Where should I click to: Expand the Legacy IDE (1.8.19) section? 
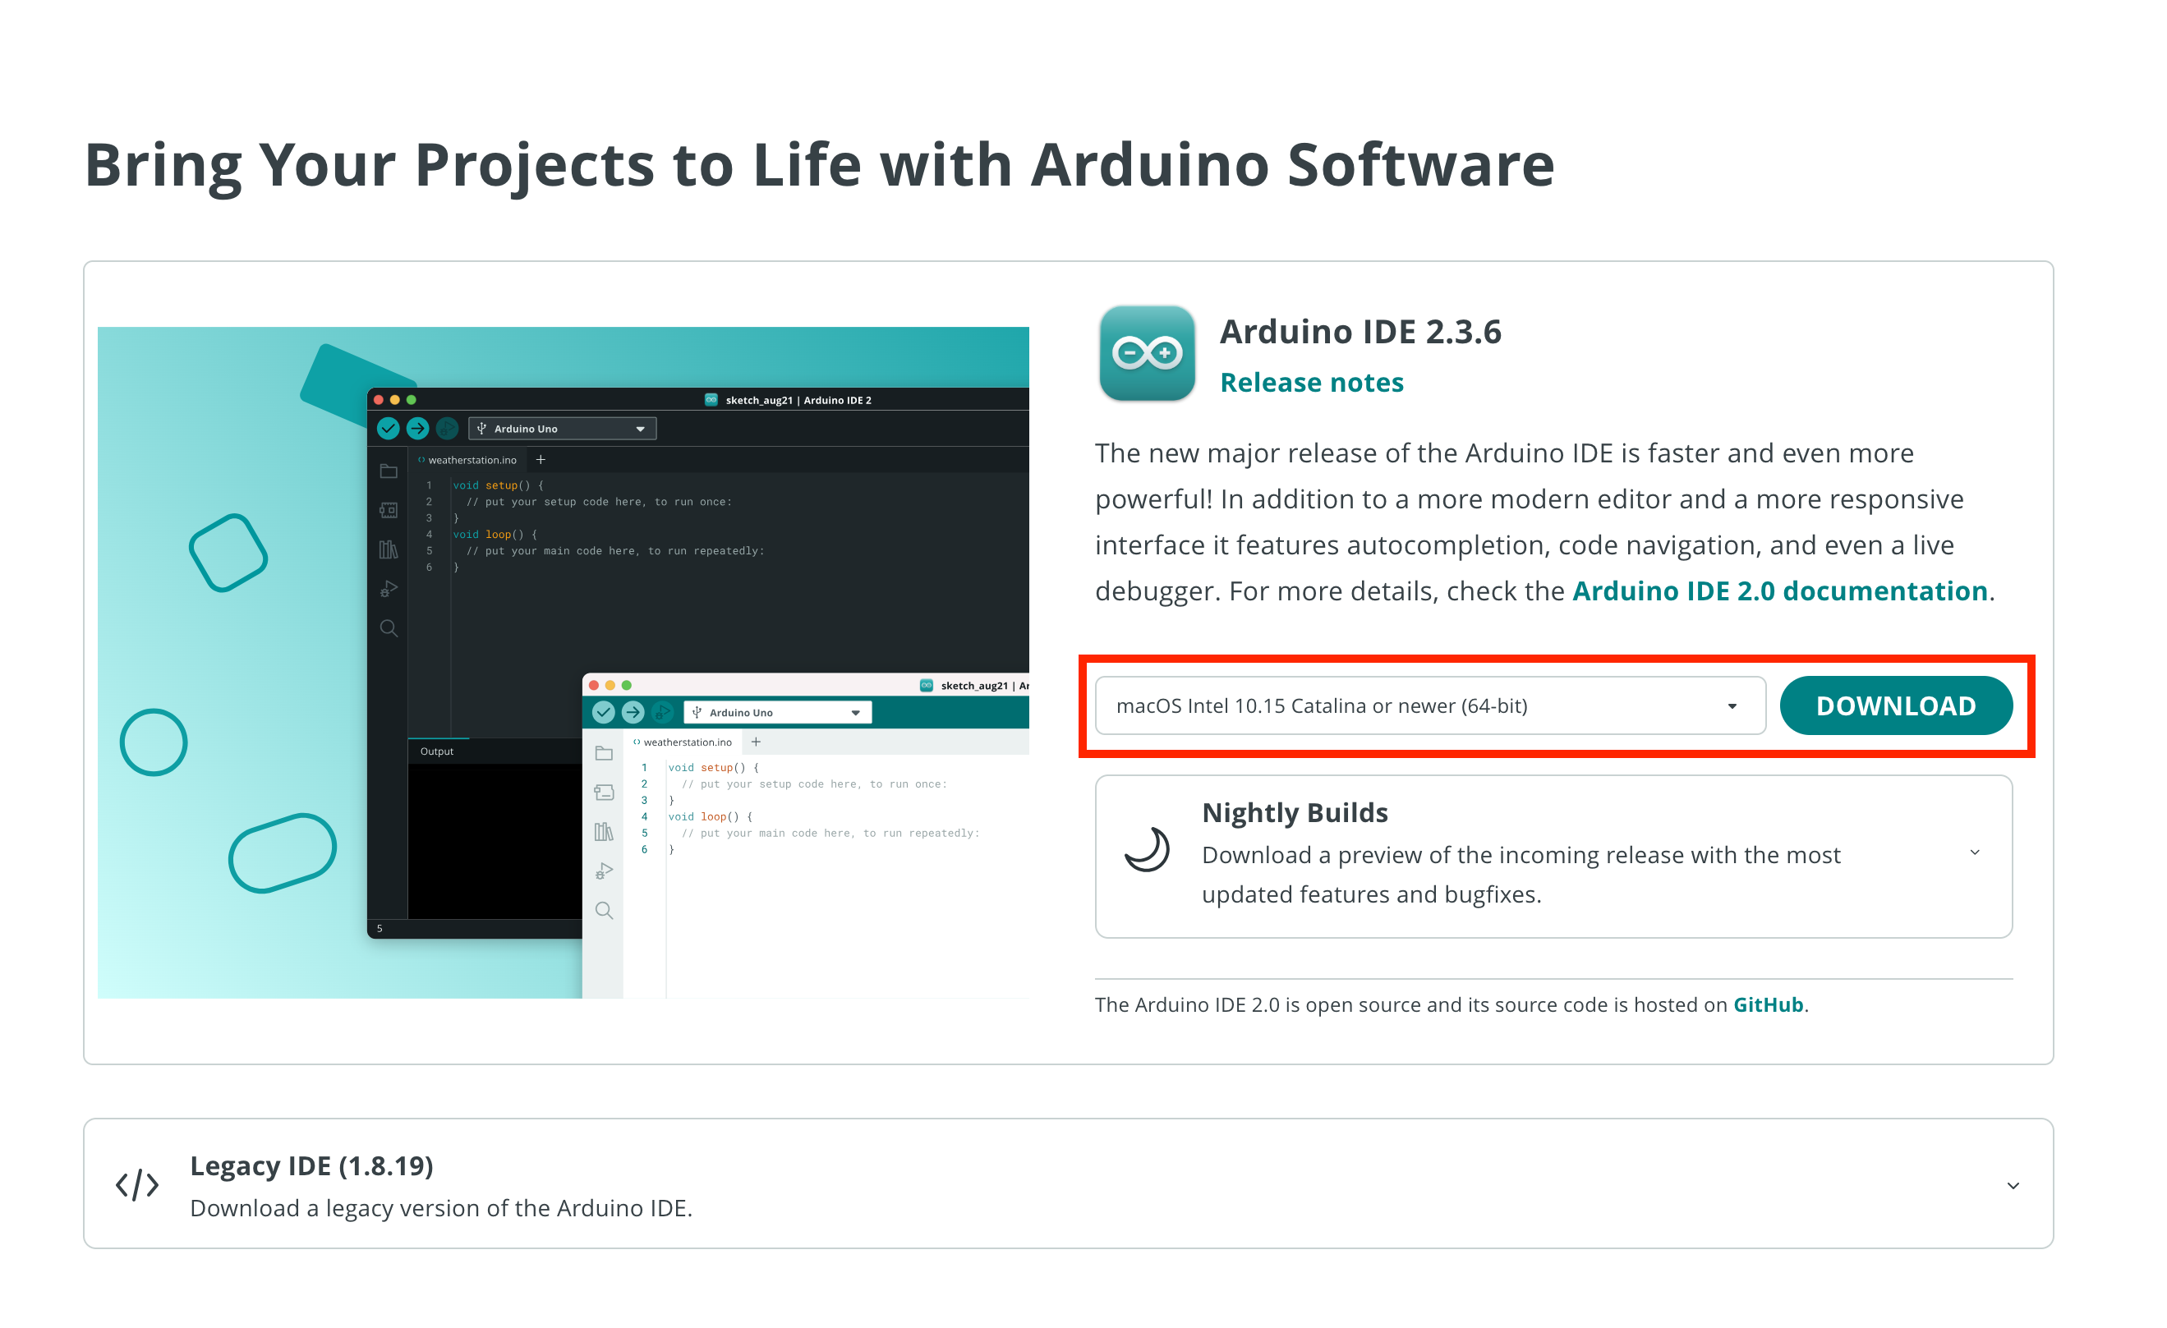[2013, 1186]
